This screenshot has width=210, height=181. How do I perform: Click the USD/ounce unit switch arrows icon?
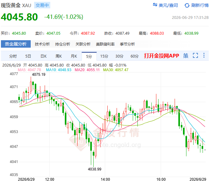pos(155,5)
